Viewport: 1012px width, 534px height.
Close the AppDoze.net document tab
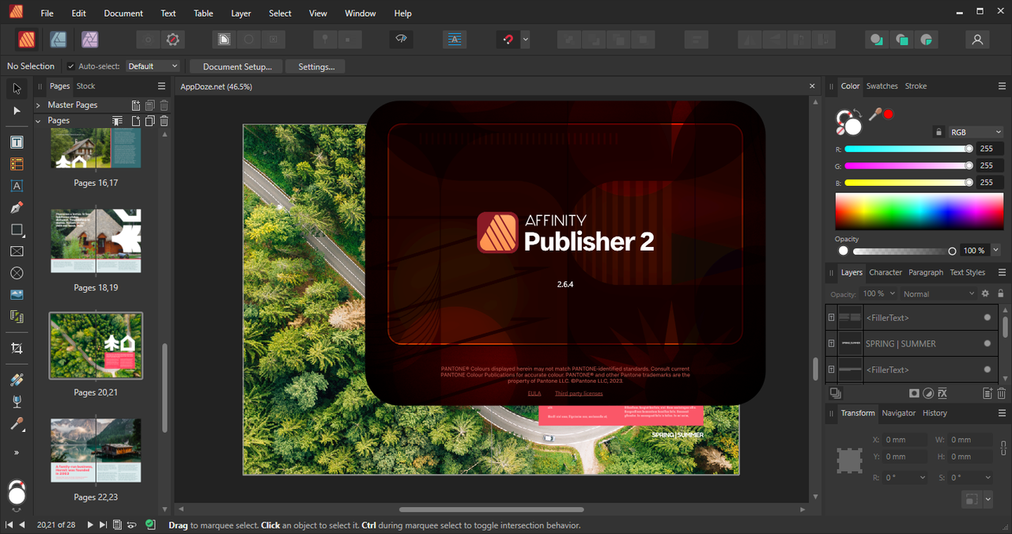(x=812, y=86)
